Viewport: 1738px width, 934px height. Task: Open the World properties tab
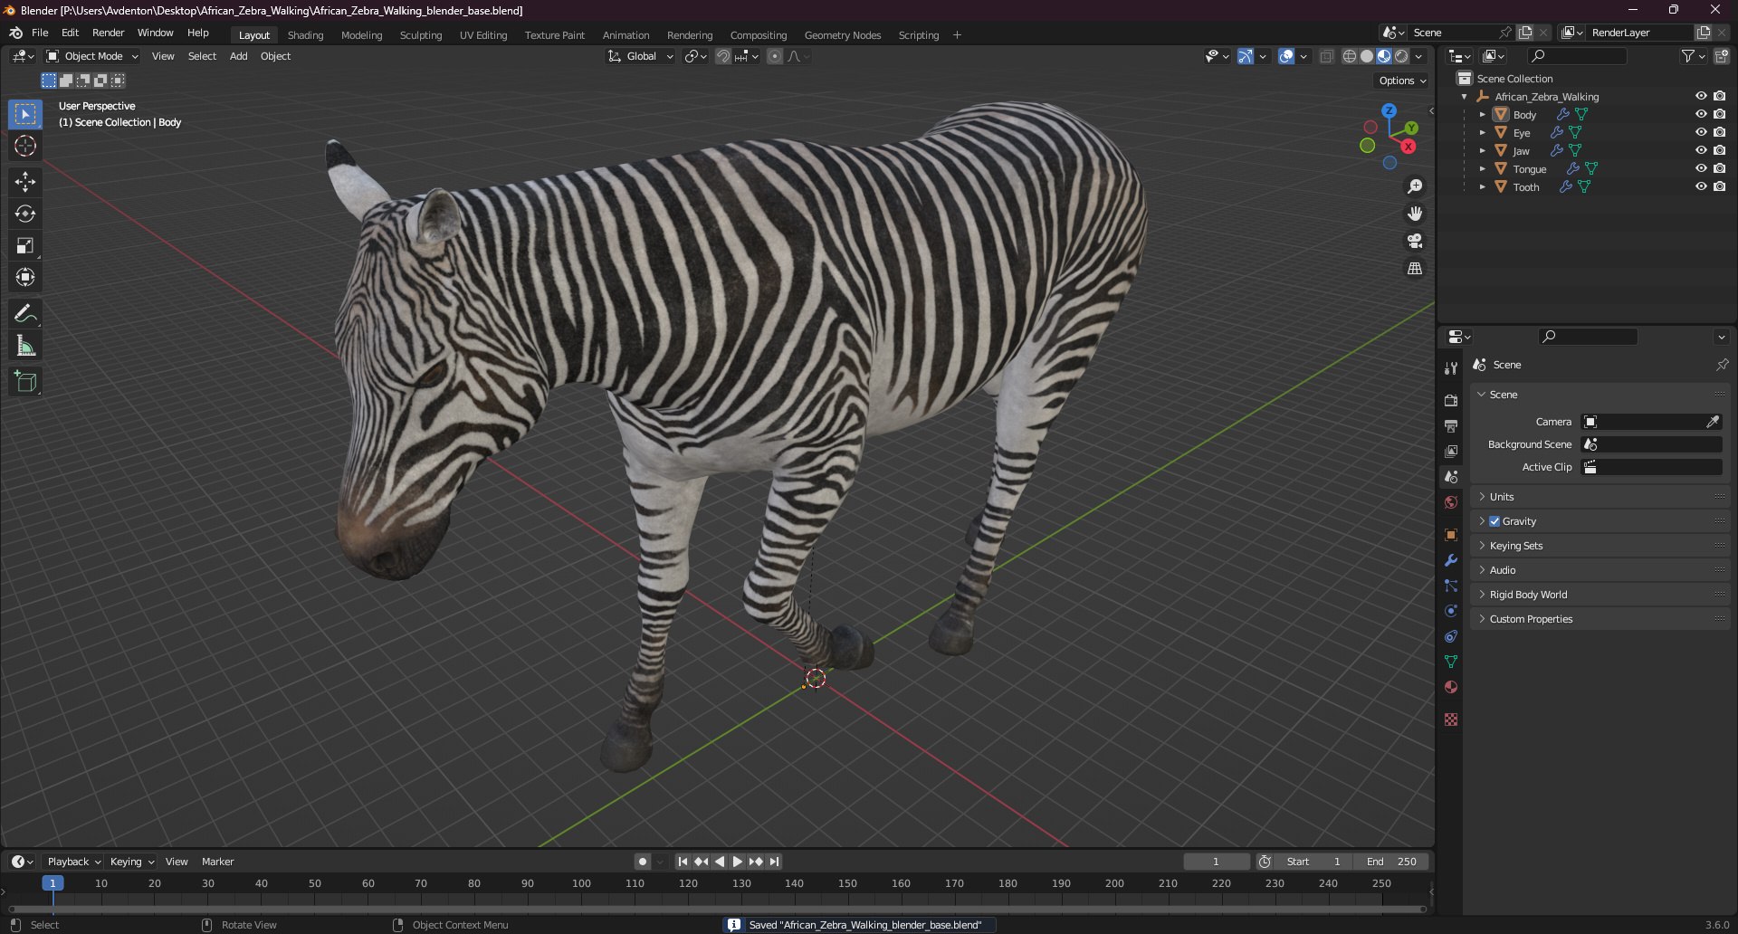(1451, 502)
